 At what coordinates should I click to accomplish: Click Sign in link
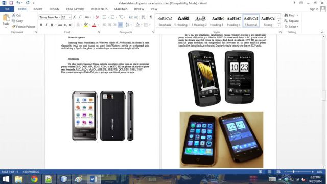(x=314, y=9)
